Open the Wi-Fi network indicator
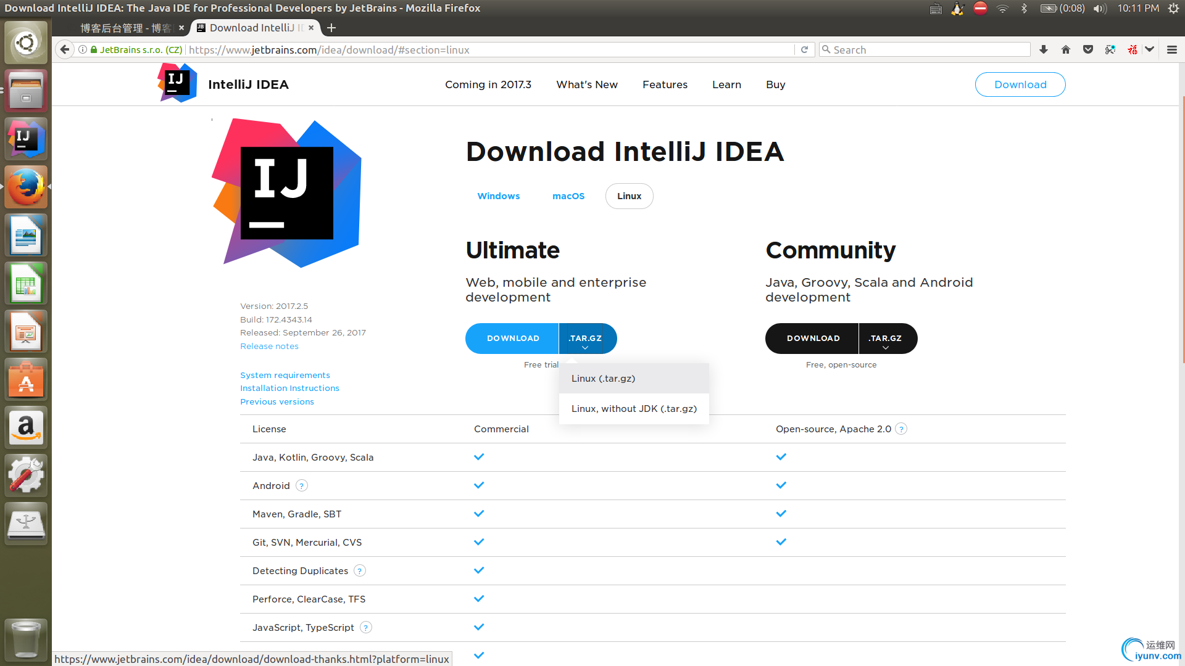The width and height of the screenshot is (1185, 666). pos(1002,9)
